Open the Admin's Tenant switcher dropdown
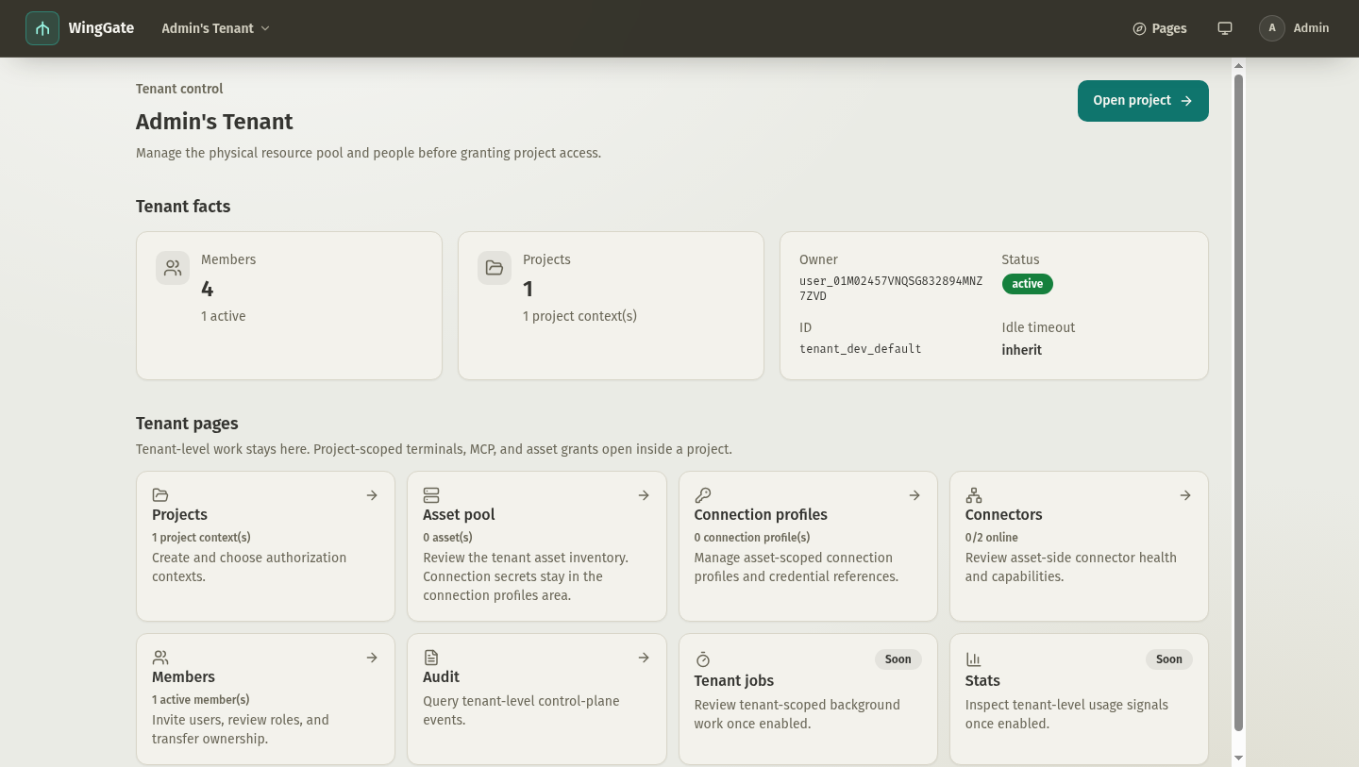This screenshot has width=1359, height=767. pyautogui.click(x=215, y=28)
